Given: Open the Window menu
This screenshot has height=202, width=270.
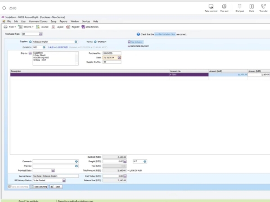Looking at the screenshot, I should pyautogui.click(x=75, y=21).
